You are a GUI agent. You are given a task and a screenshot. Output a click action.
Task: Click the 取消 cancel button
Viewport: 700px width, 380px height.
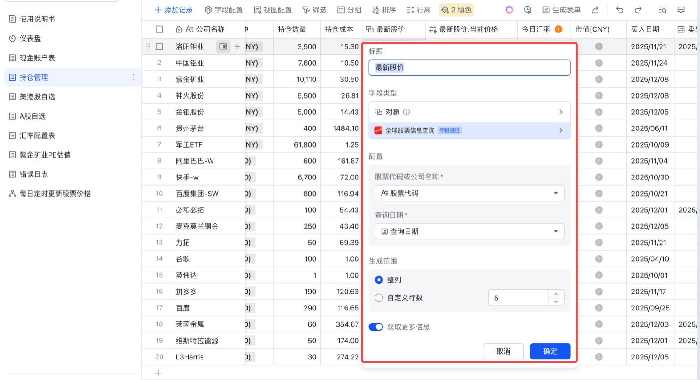(x=503, y=351)
